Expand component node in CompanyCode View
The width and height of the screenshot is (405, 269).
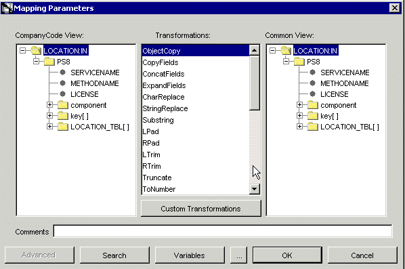tap(49, 104)
